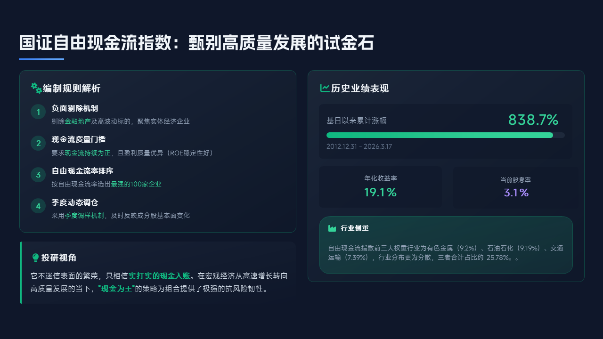Select the number 2 circle badge
This screenshot has width=603, height=339.
38,143
